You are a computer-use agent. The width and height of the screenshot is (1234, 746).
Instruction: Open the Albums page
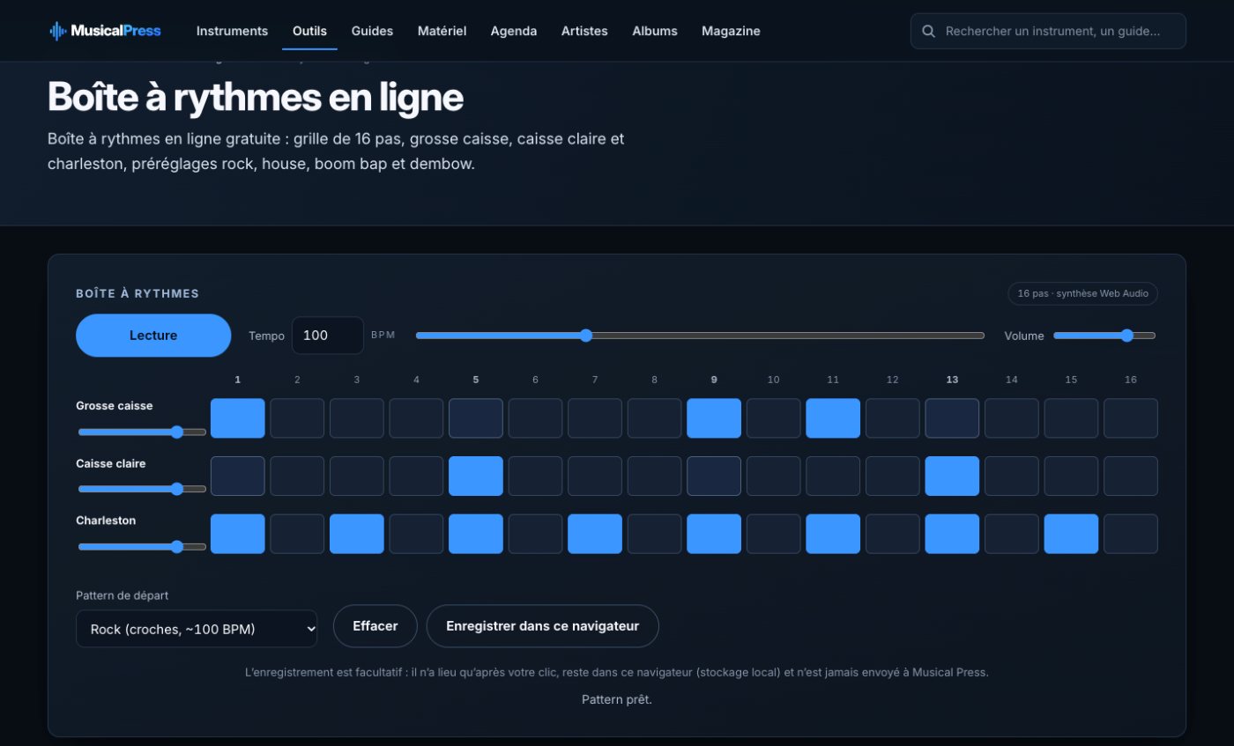coord(655,31)
